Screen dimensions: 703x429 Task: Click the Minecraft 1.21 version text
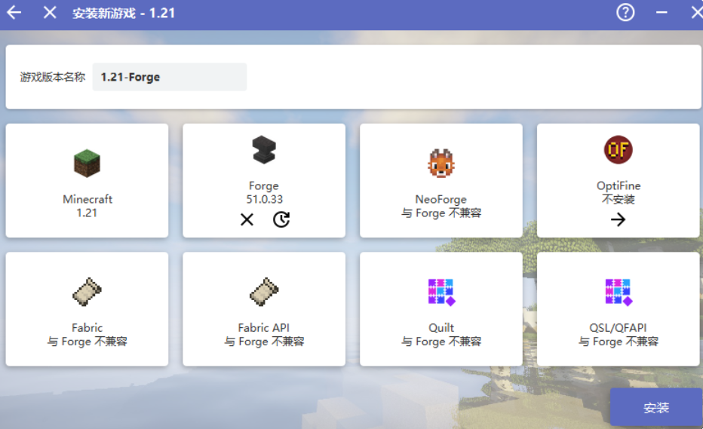(x=87, y=213)
